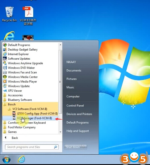Open the Windows Fax and Scan icon

(5, 72)
